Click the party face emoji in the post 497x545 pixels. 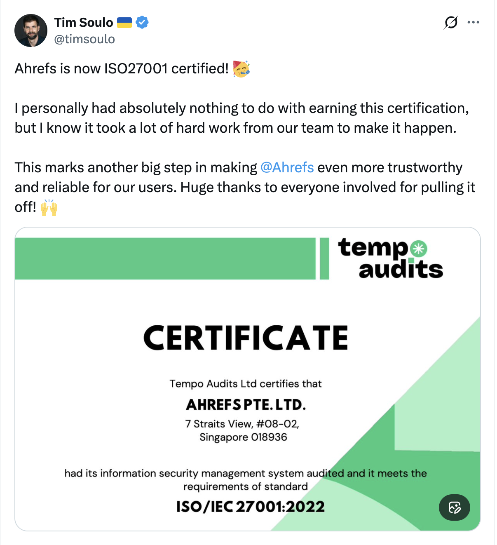[241, 68]
